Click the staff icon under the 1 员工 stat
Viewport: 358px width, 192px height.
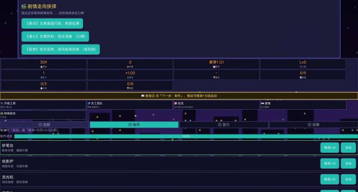tap(41, 77)
